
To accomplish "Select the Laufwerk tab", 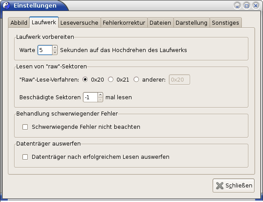I will pyautogui.click(x=44, y=22).
